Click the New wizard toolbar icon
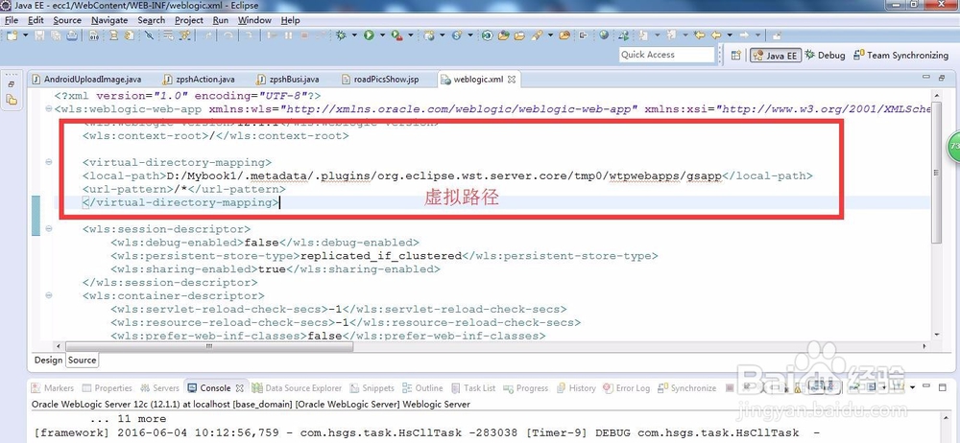This screenshot has height=443, width=960. [12, 35]
